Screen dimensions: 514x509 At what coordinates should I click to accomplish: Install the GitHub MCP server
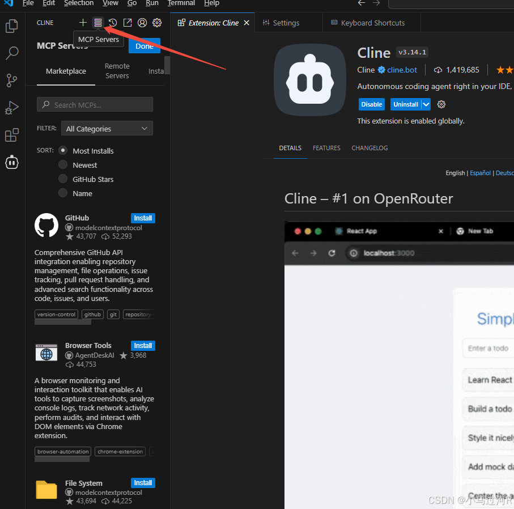143,218
